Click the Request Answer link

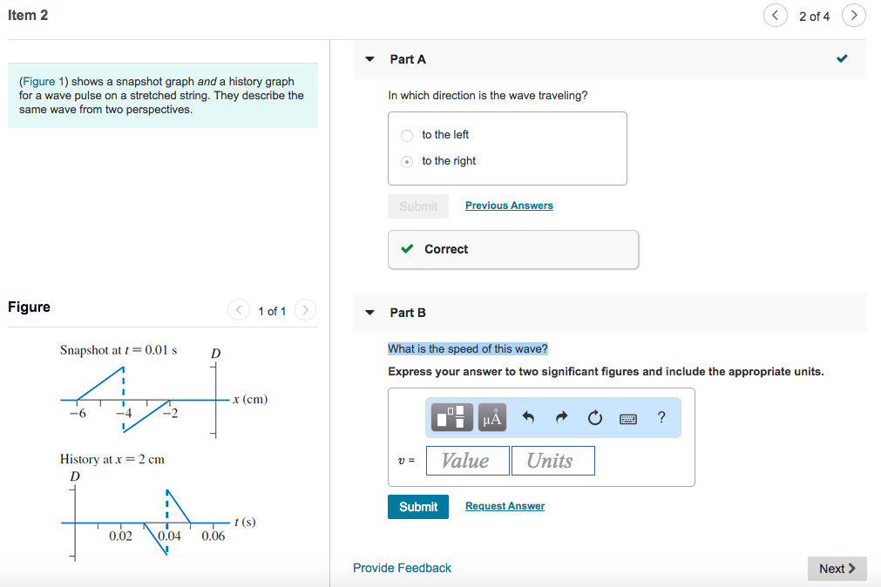(505, 506)
